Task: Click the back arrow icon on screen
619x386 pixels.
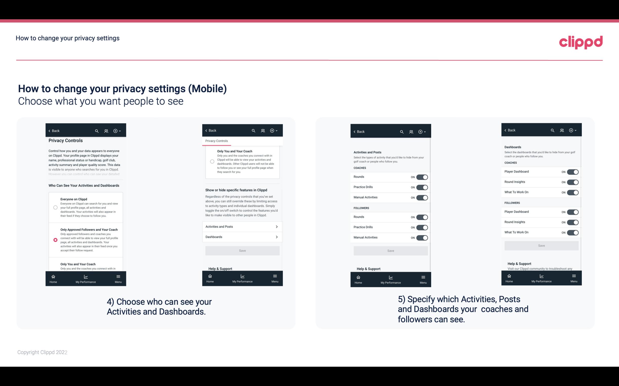Action: (x=49, y=131)
